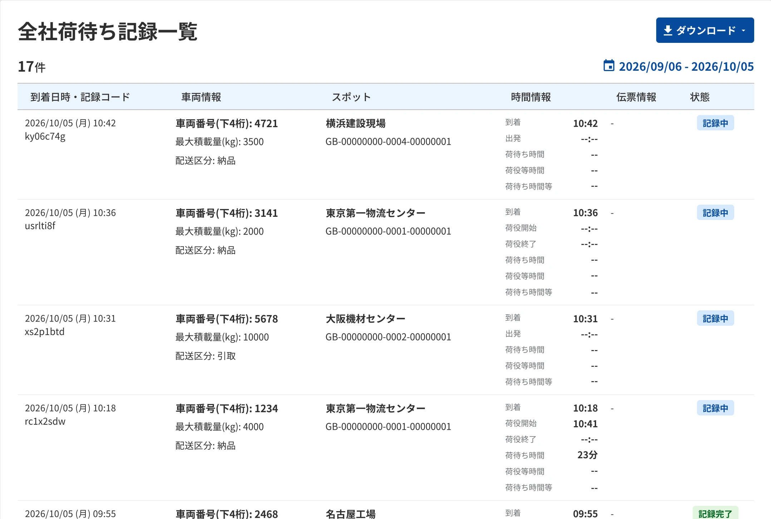Click the 時間情報 column header
The height and width of the screenshot is (519, 771).
[531, 97]
